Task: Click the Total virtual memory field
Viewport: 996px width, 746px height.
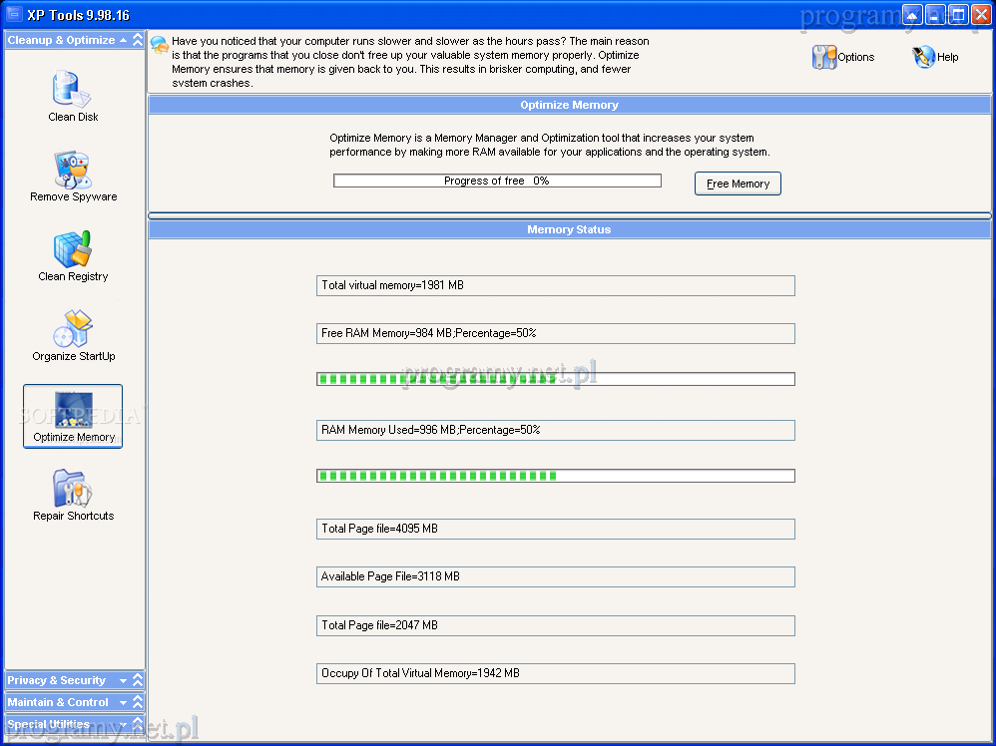Action: 555,285
